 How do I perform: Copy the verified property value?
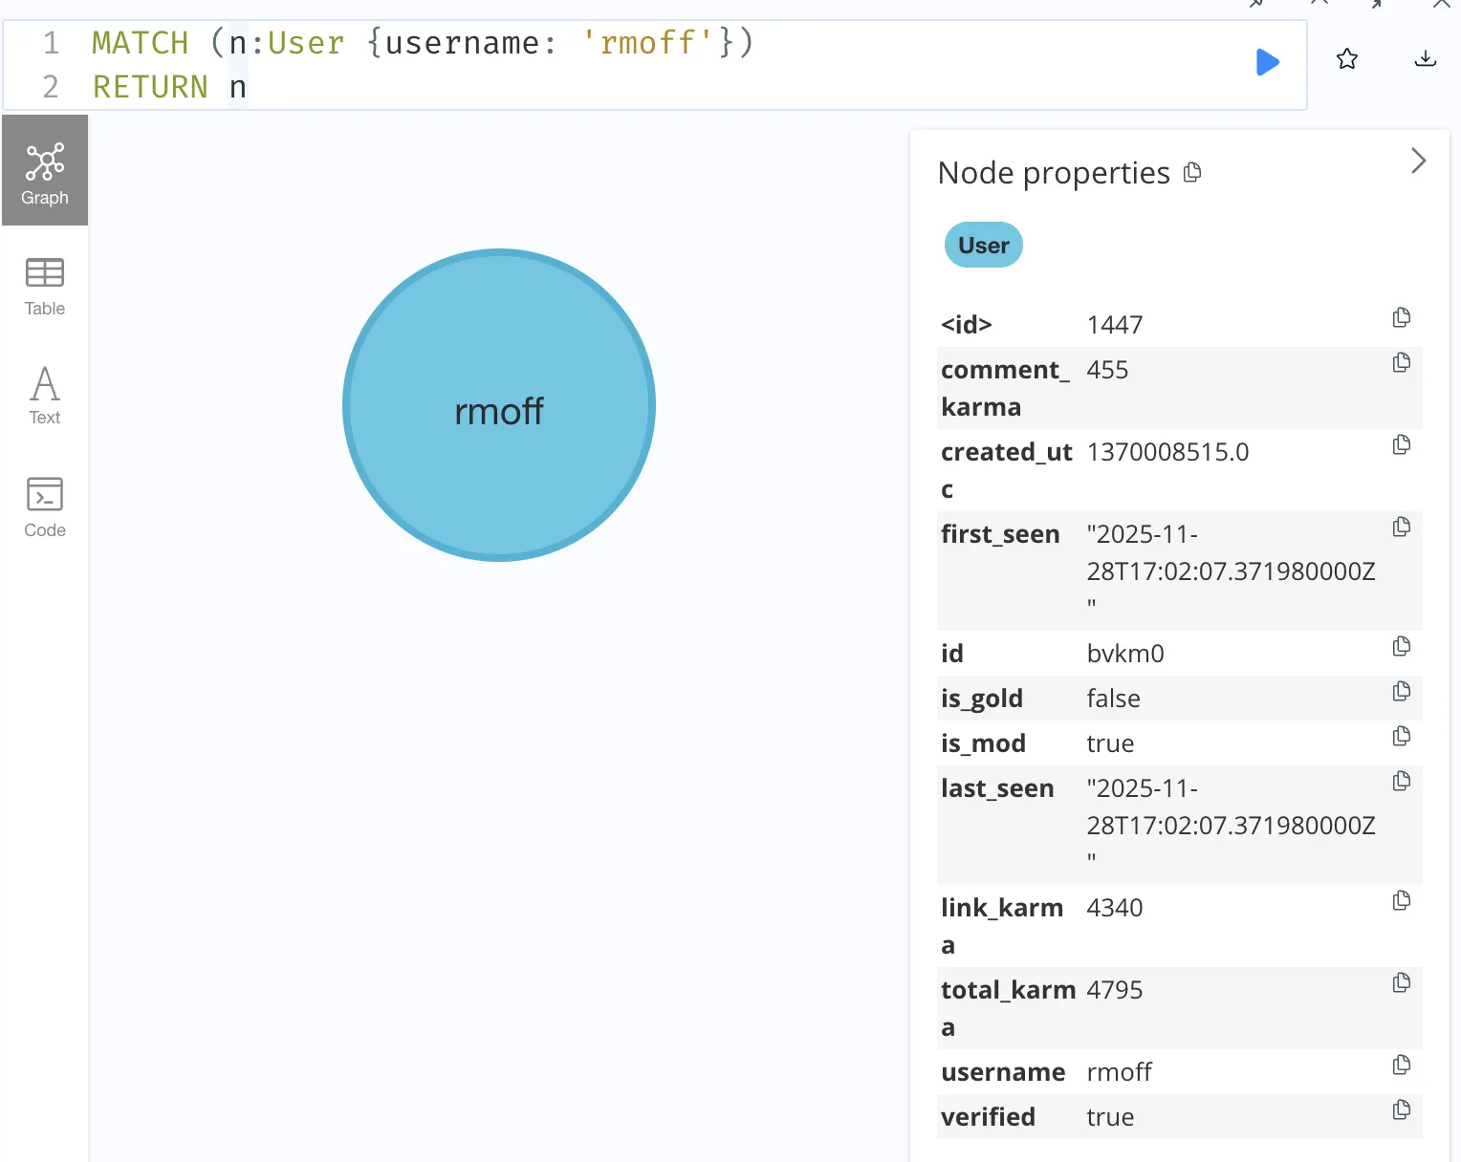[x=1402, y=1110]
